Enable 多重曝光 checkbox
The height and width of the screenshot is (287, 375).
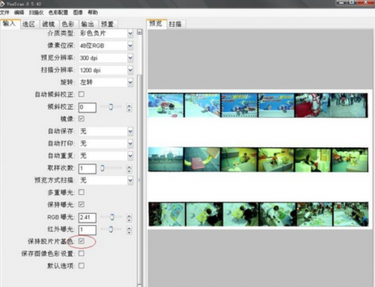(82, 192)
